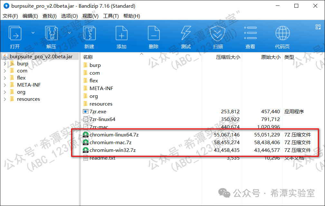This screenshot has height=206, width=325.
Task: Click the readme.txt document icon
Action: (x=85, y=158)
